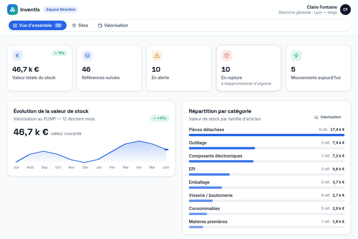Click the Matières premières progress bar
358x239 pixels.
[x=267, y=227]
